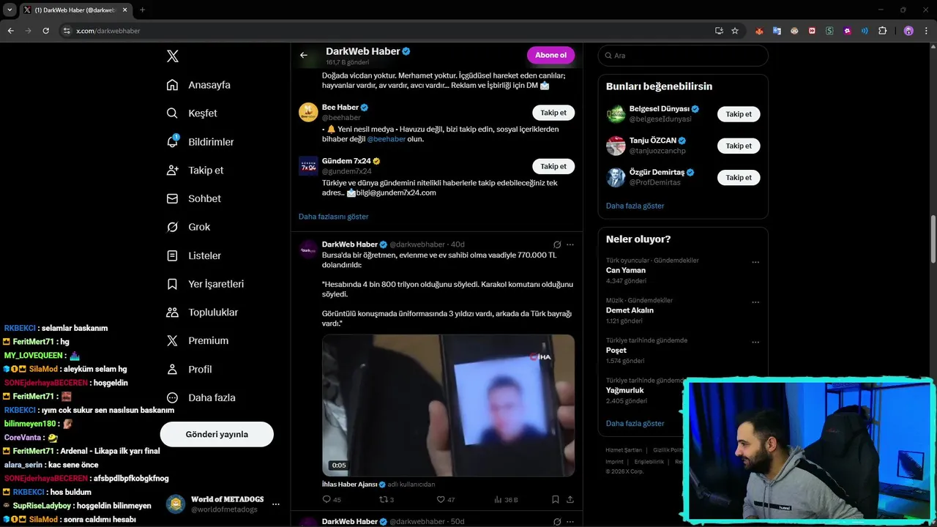View analytics showing 36 B views

coord(506,499)
